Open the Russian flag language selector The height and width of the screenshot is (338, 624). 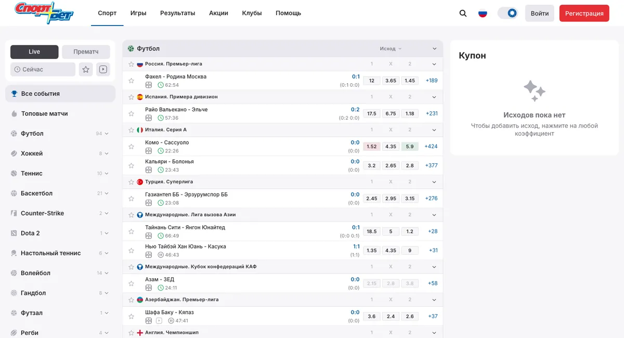click(483, 14)
